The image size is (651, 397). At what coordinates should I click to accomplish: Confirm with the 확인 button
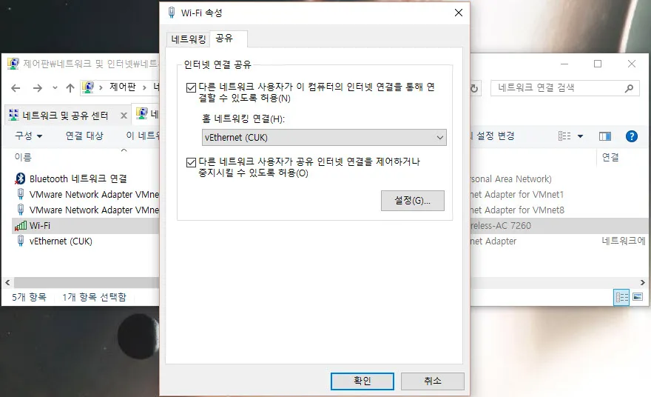coord(362,381)
